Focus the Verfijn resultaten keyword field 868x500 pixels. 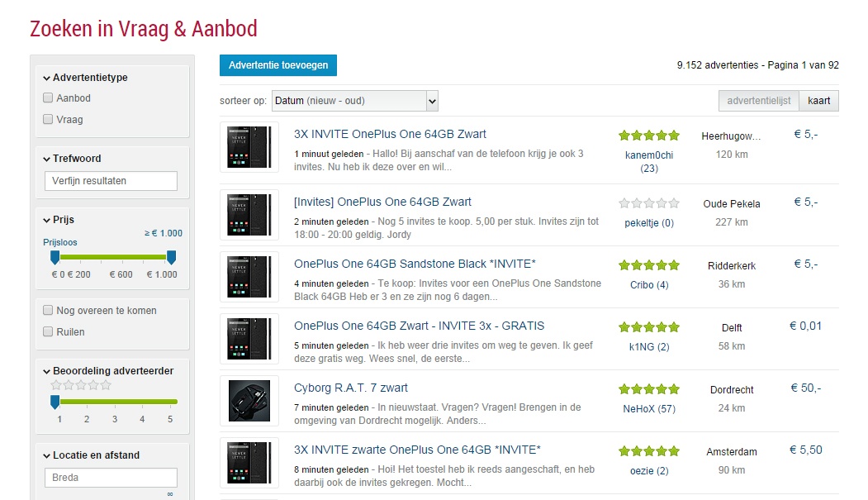(111, 181)
